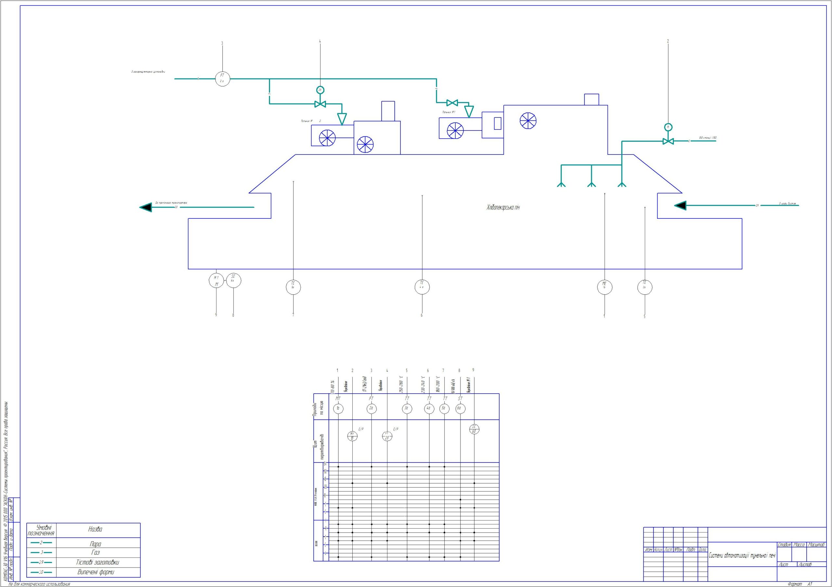Select the steam control valve near the ВІД станції ХВО label

click(x=668, y=141)
